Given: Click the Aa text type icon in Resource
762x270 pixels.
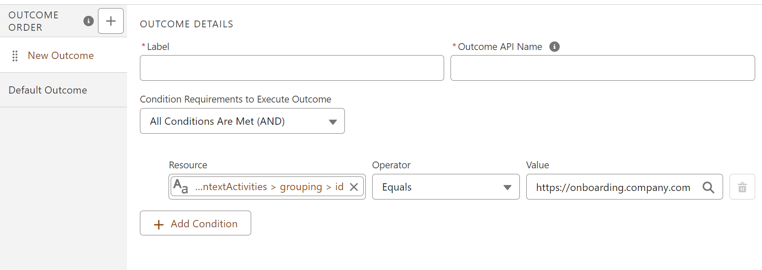Looking at the screenshot, I should point(181,187).
